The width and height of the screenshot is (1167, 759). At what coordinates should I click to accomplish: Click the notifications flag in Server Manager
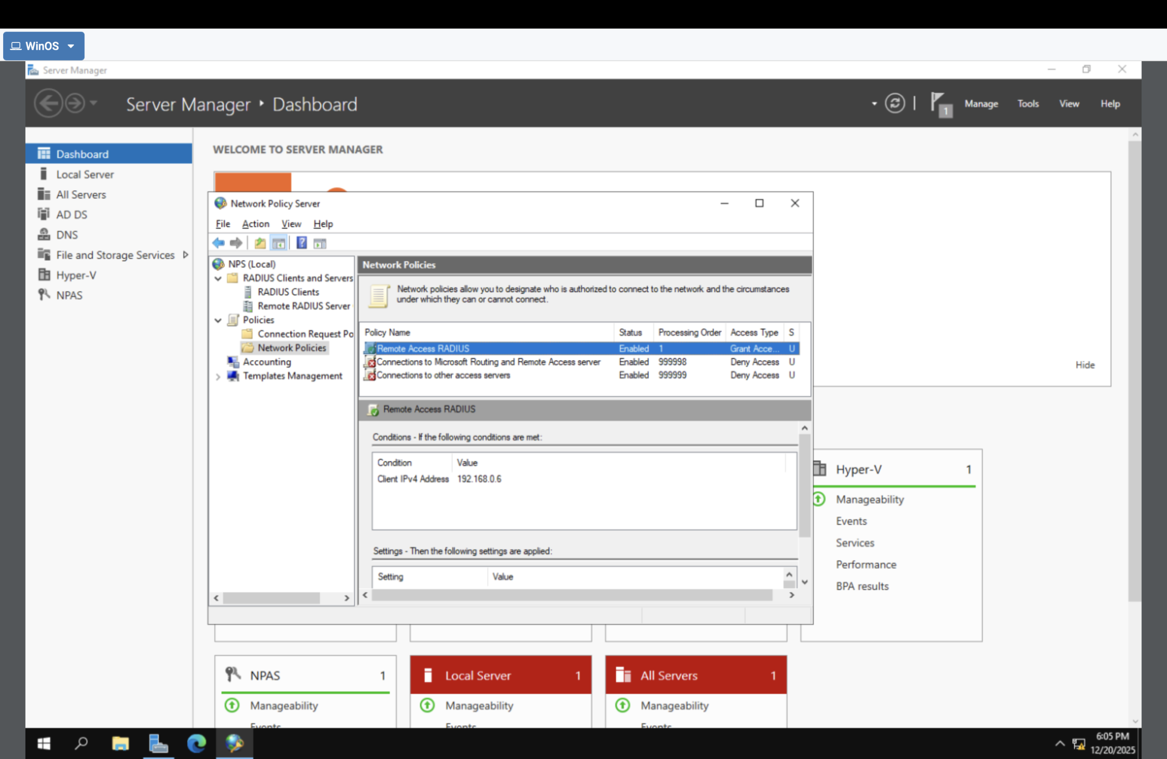tap(941, 103)
